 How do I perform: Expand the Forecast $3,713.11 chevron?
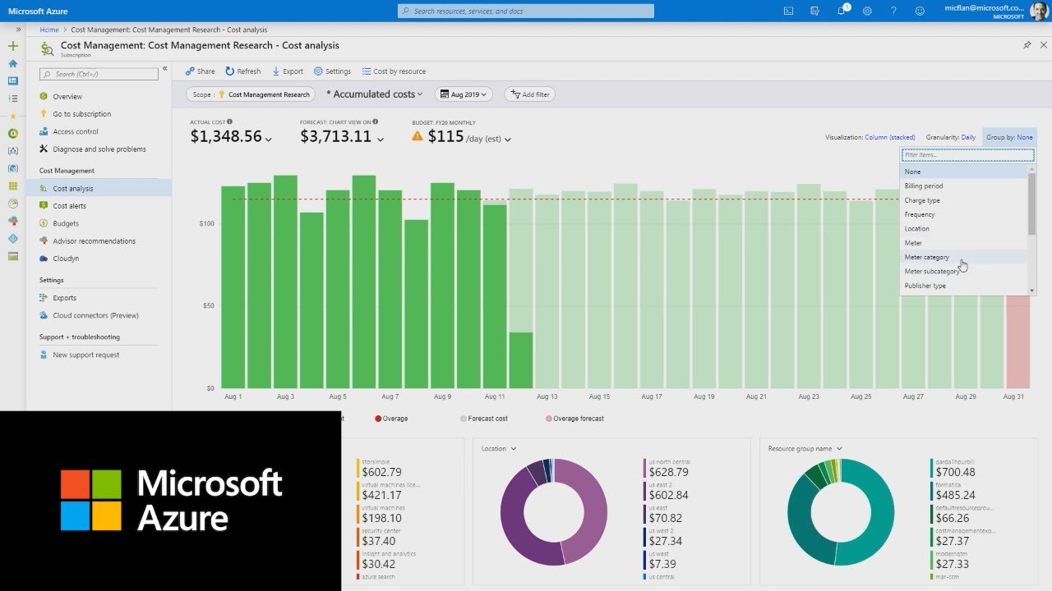click(x=380, y=140)
